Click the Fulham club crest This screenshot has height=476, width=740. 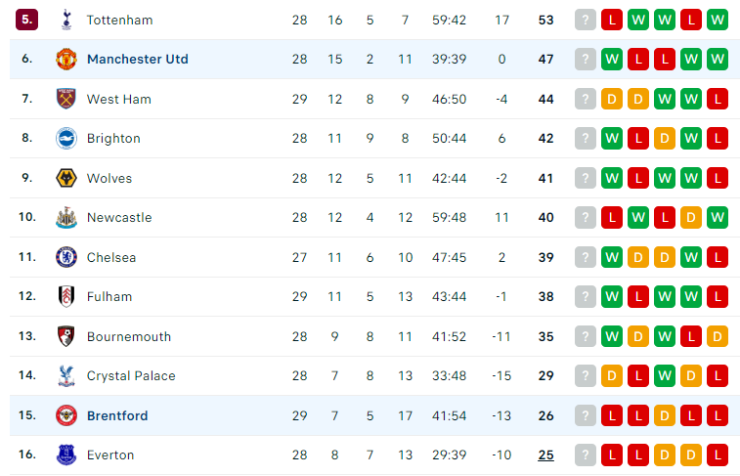[x=66, y=297]
